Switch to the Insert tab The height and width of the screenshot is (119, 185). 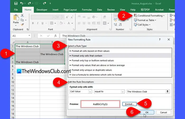55,10
